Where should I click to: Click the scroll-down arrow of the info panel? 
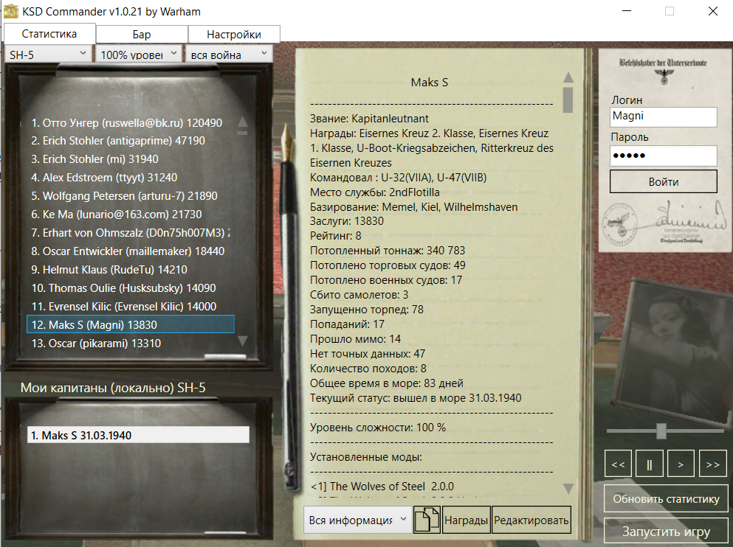(568, 487)
